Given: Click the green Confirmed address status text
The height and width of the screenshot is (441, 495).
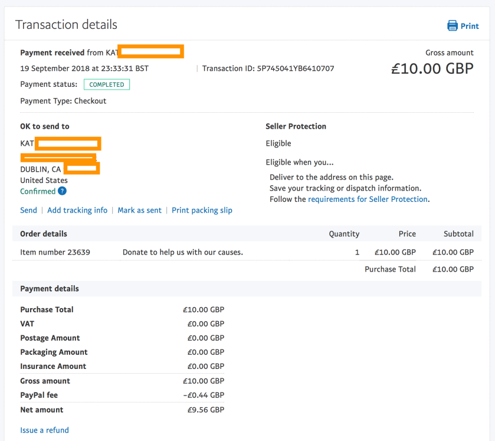Looking at the screenshot, I should pos(38,191).
